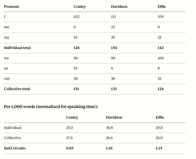Select the Conley header in first table

click(80, 7)
